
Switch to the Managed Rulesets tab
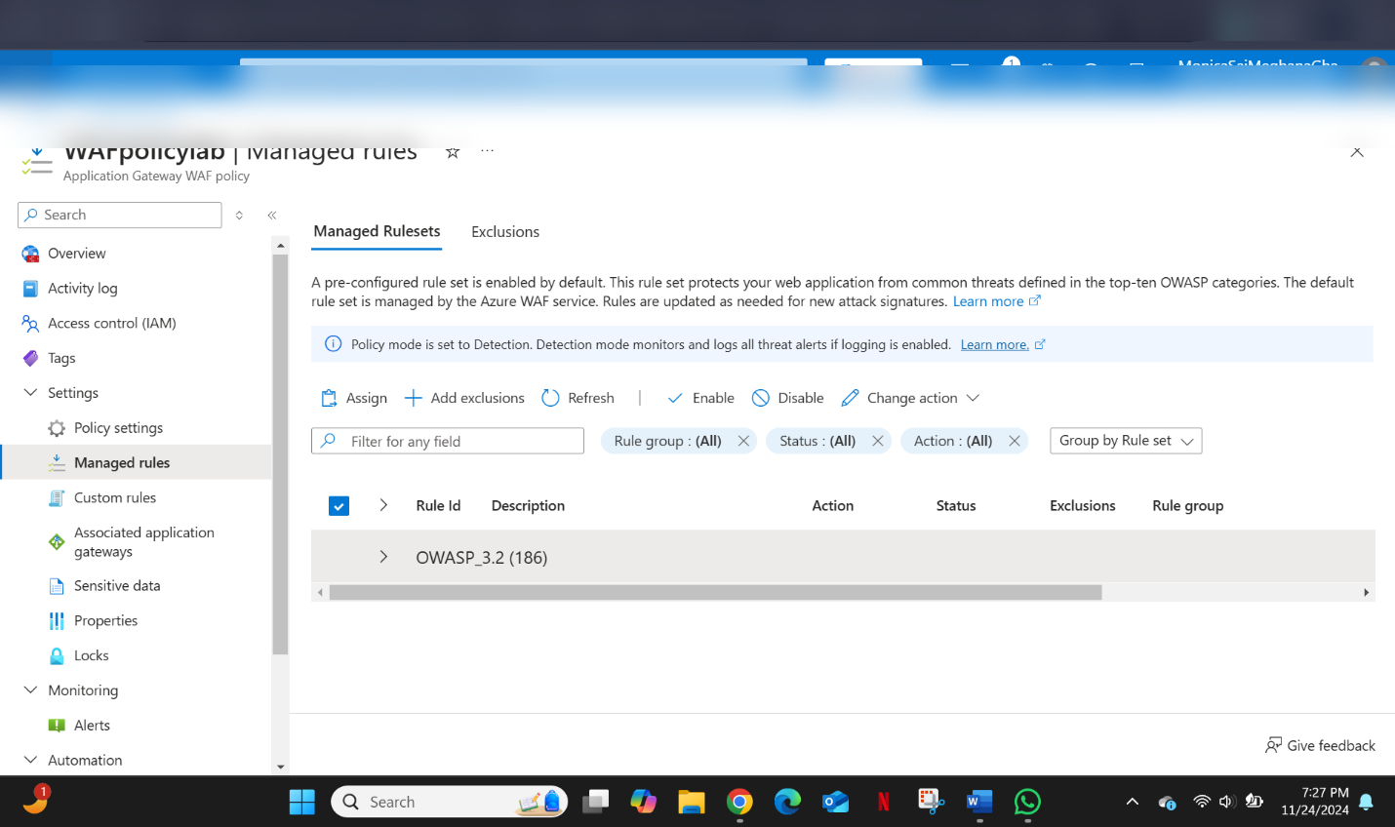[377, 231]
